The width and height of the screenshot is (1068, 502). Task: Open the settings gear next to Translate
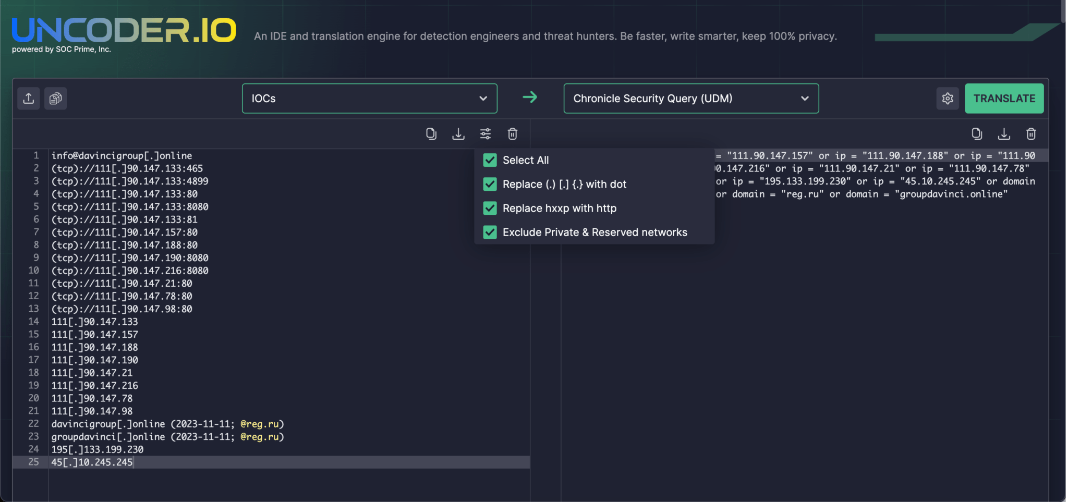pyautogui.click(x=948, y=99)
